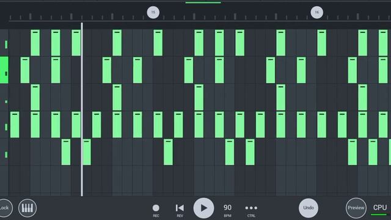Select the third-row note left of the playhead
Image resolution: width=391 pixels, height=220 pixels.
coord(35,97)
